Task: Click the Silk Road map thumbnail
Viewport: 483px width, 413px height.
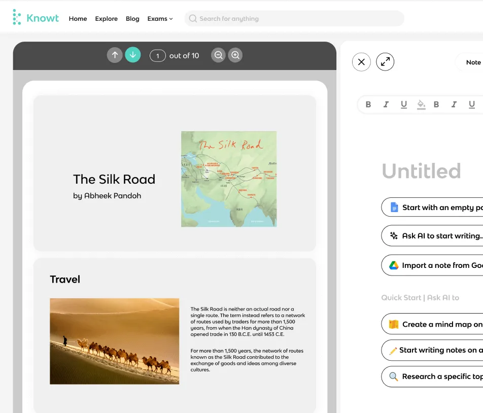Action: tap(229, 179)
